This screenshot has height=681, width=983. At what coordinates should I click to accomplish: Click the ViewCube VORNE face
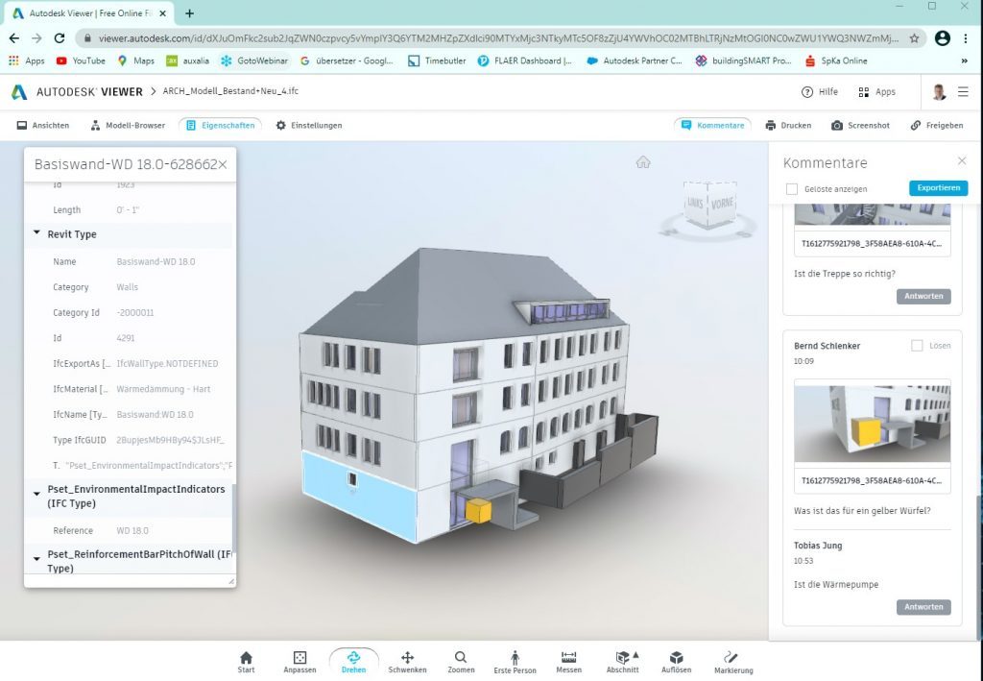[722, 204]
